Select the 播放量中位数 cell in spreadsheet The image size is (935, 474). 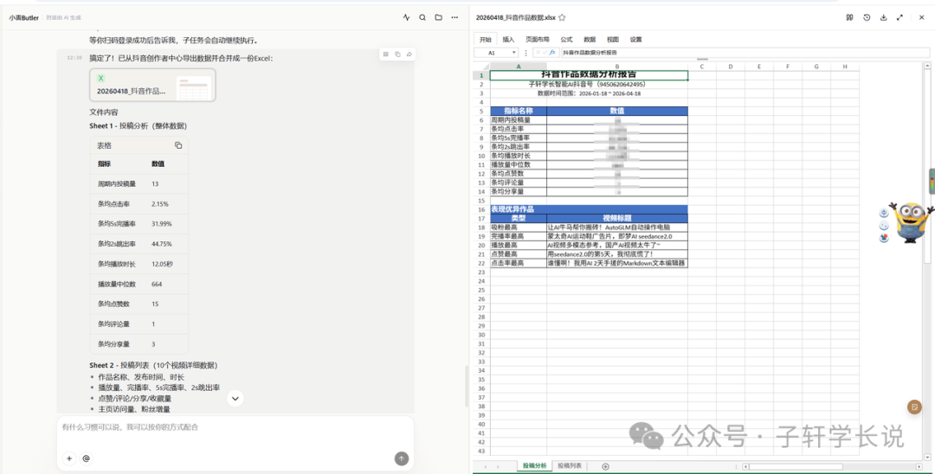[519, 164]
